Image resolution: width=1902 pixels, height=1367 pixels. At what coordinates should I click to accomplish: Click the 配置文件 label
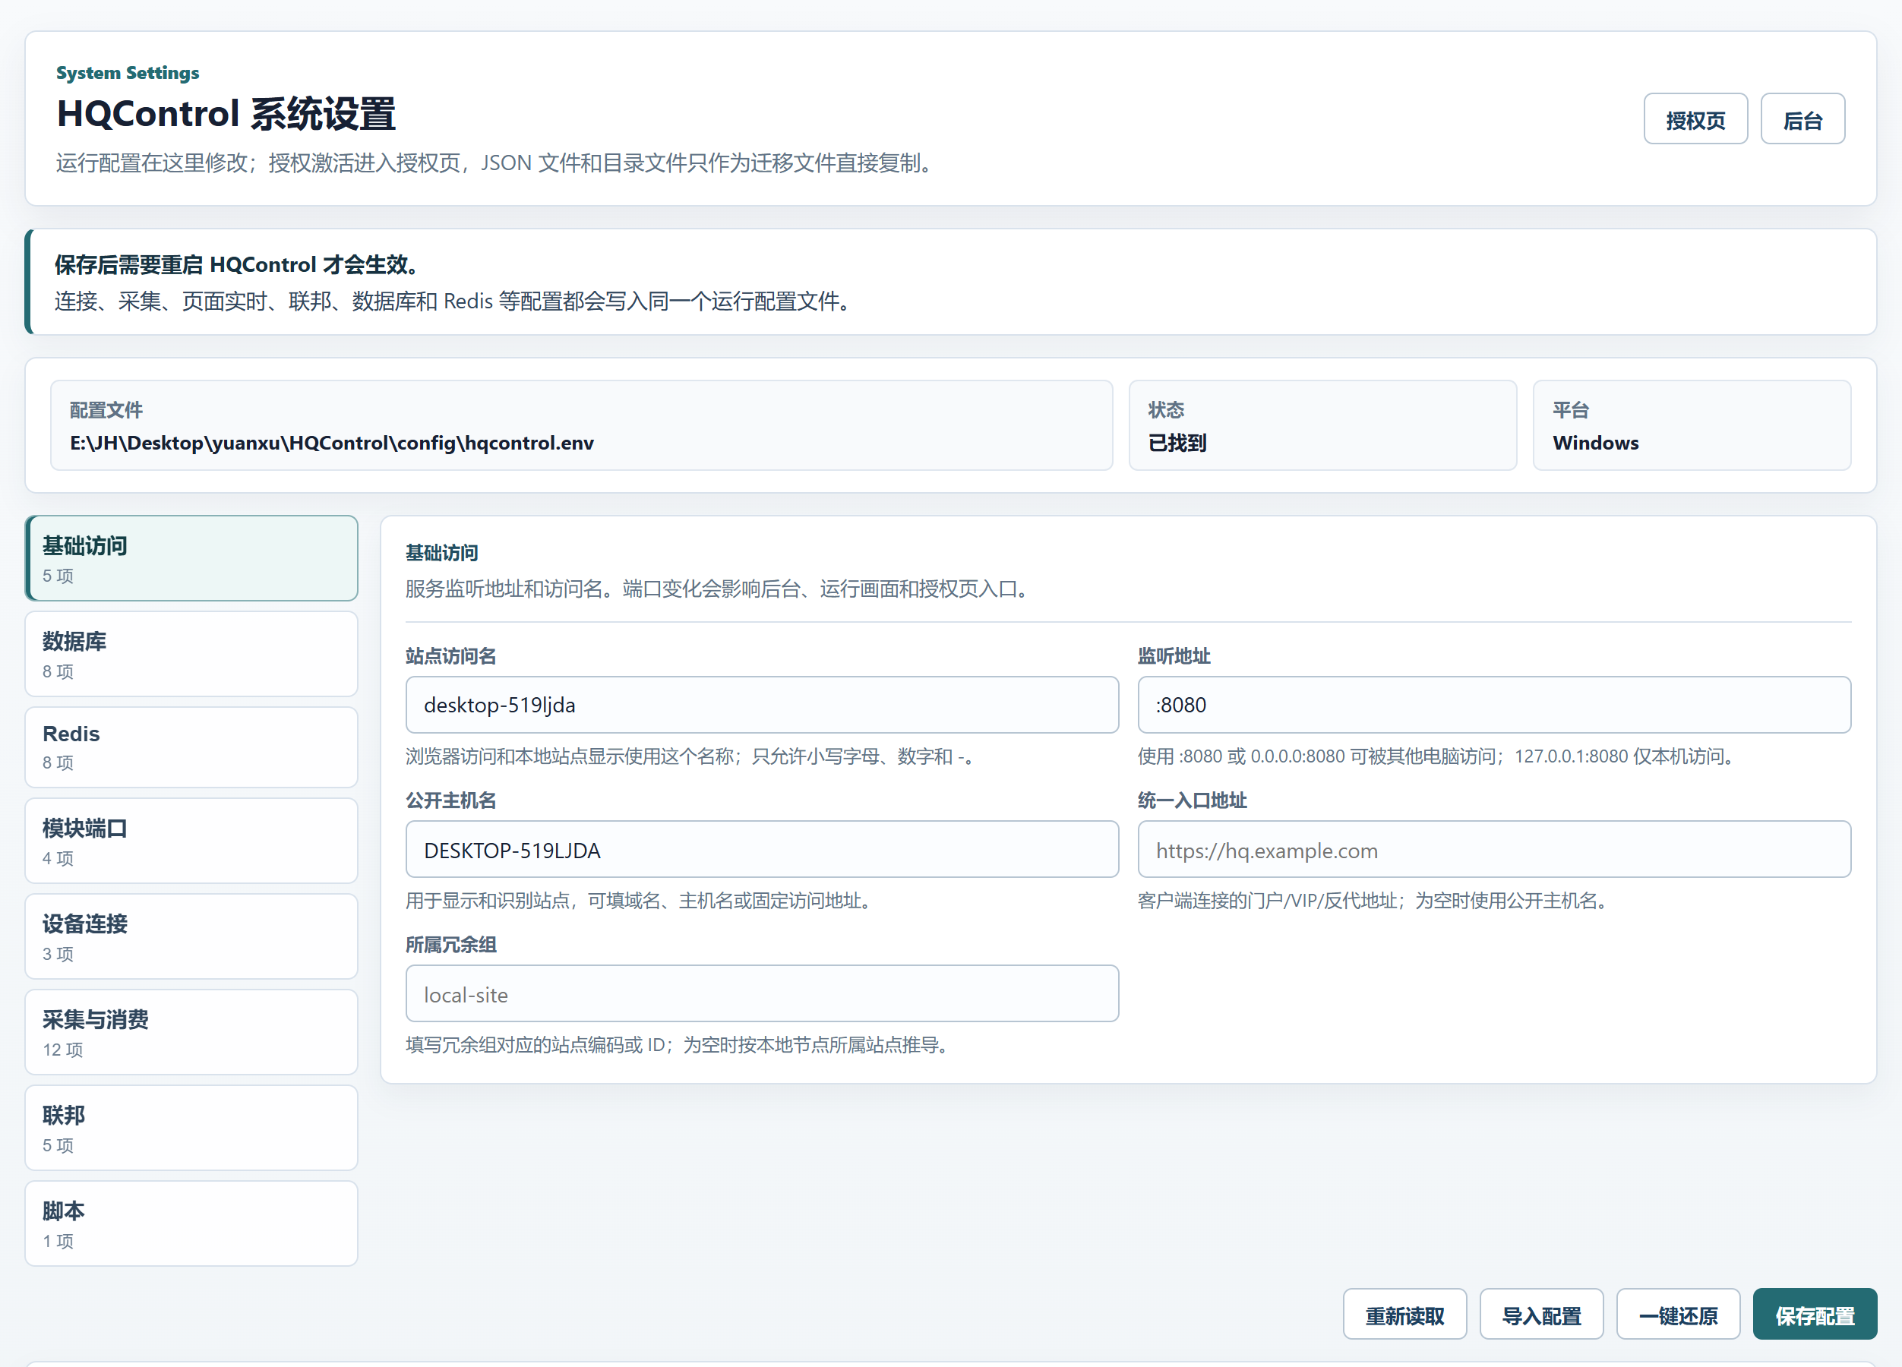[x=106, y=410]
